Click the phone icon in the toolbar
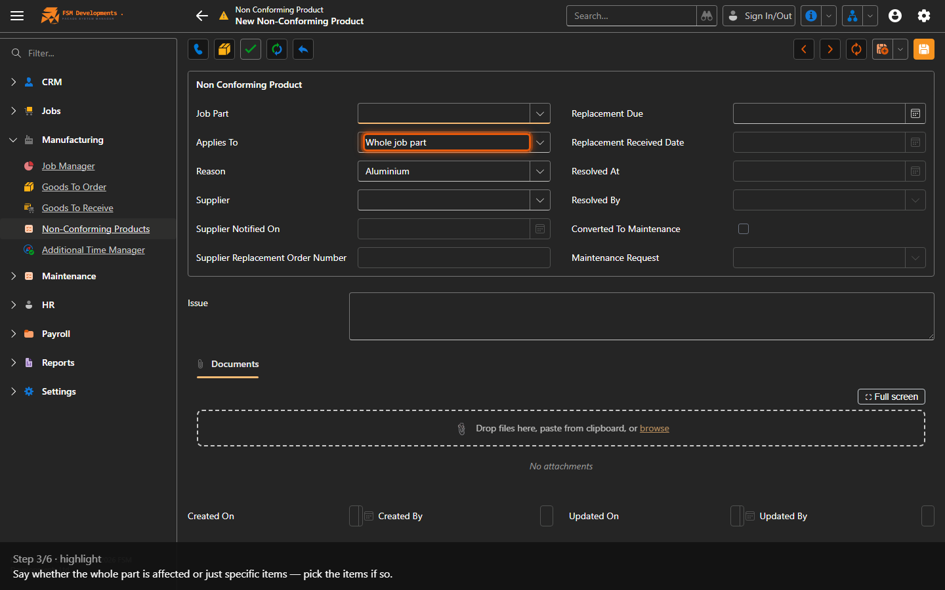Screen dimensions: 945x590 point(198,49)
